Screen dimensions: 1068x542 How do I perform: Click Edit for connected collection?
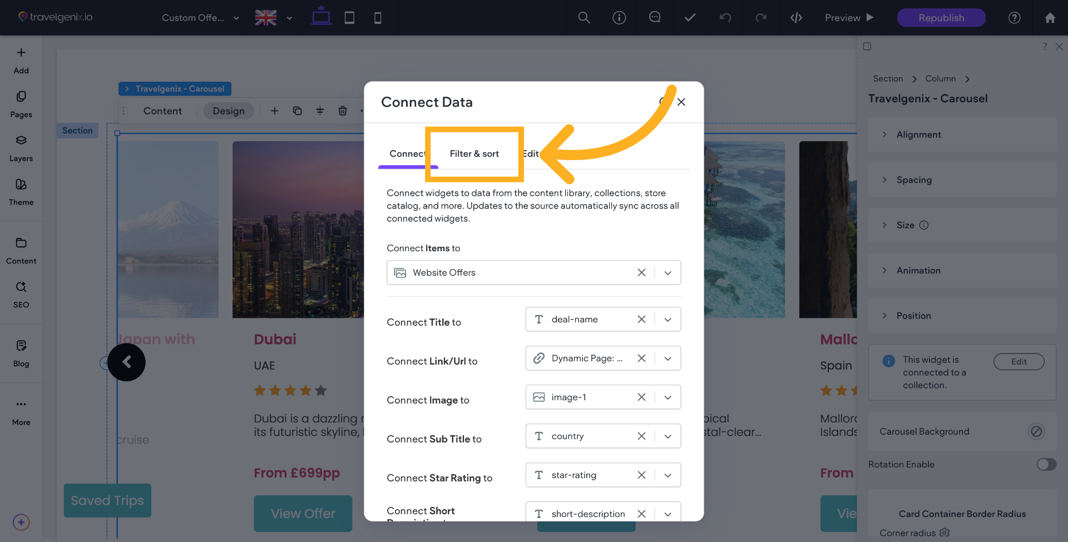[1018, 361]
